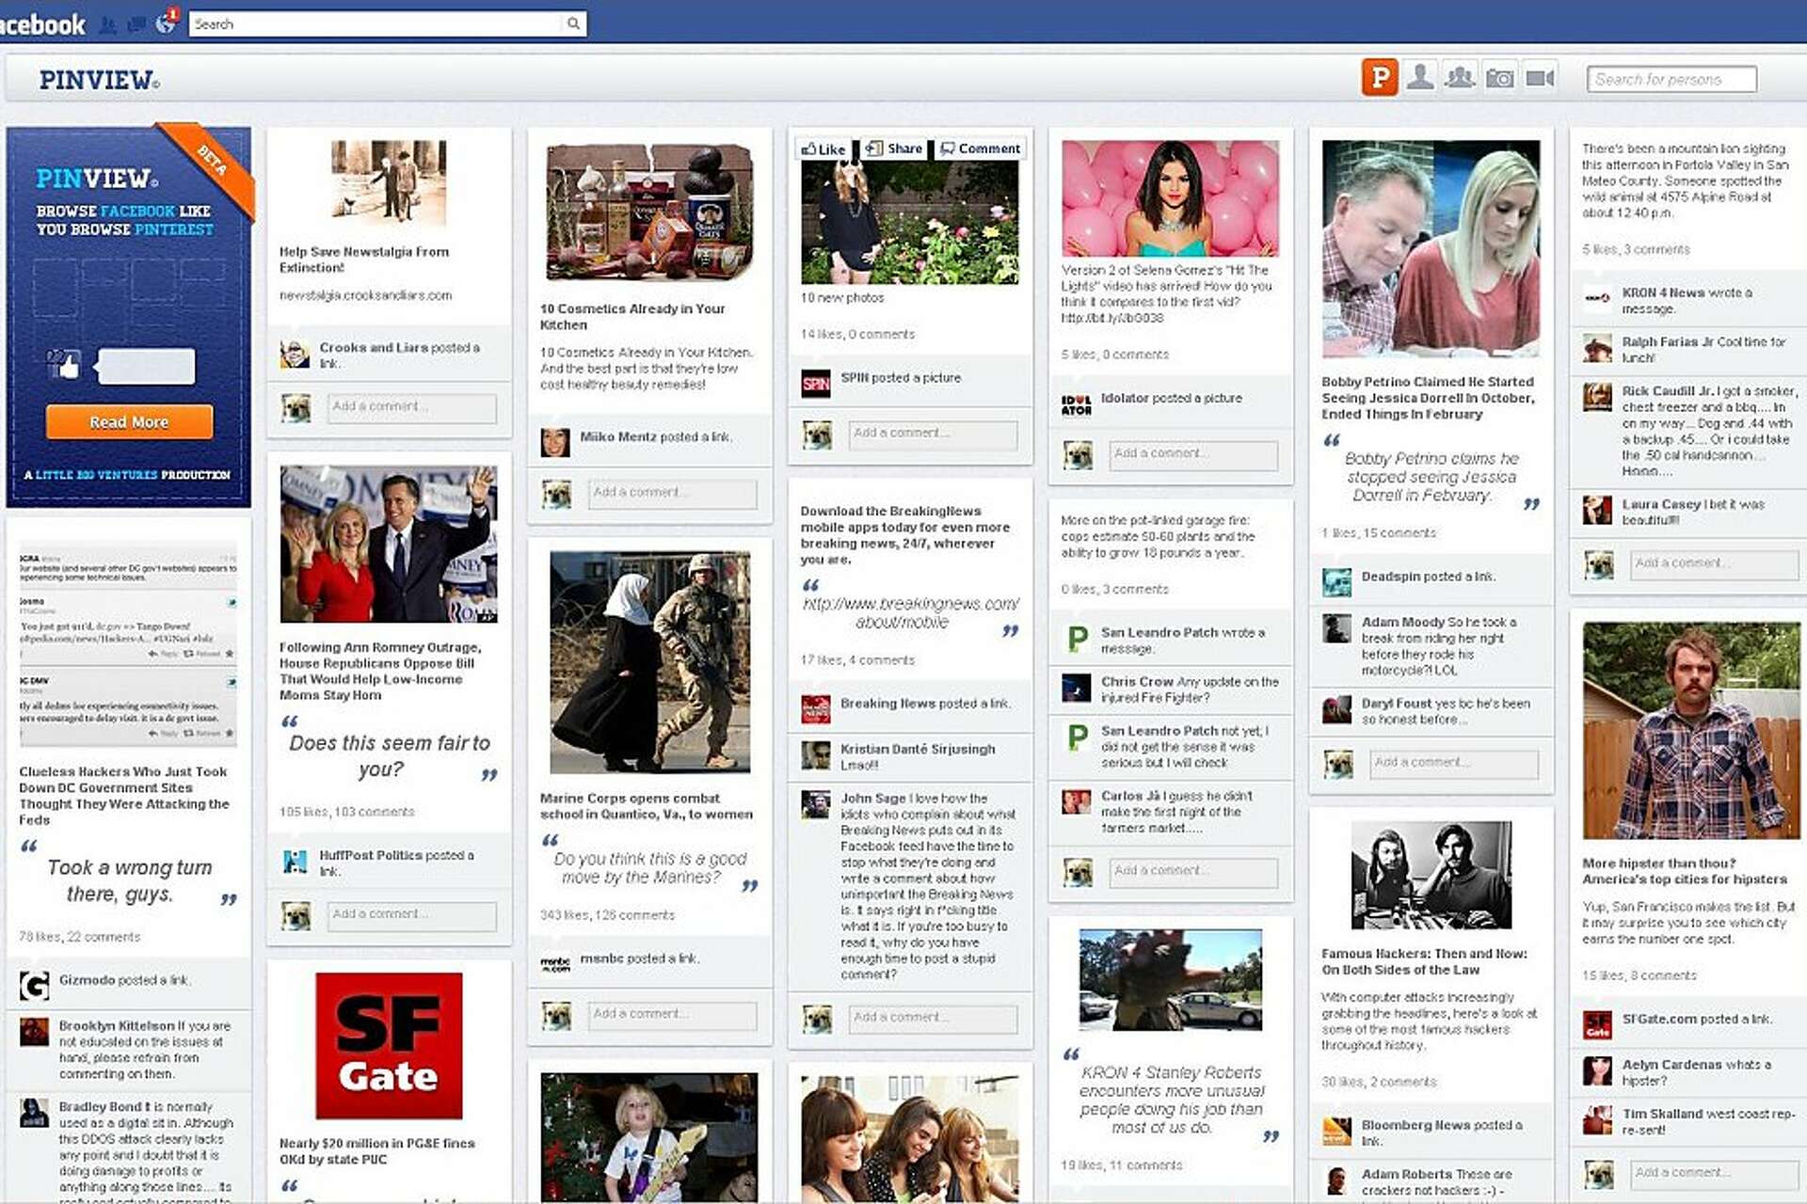Open SPIN page avatar icon
1807x1204 pixels.
[816, 383]
